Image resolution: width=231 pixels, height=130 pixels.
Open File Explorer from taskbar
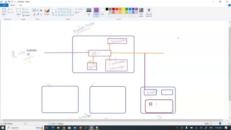(58, 127)
